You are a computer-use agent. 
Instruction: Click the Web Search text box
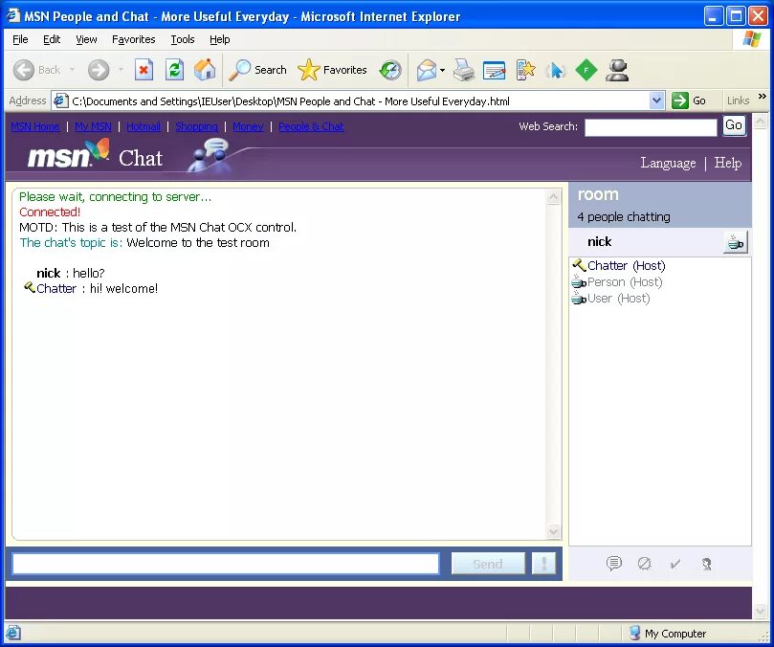coord(651,127)
